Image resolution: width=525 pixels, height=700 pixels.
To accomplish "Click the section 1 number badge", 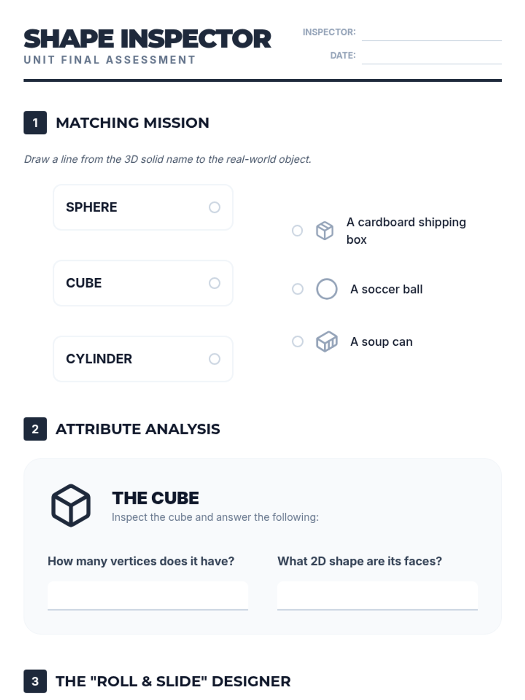I will (x=35, y=123).
